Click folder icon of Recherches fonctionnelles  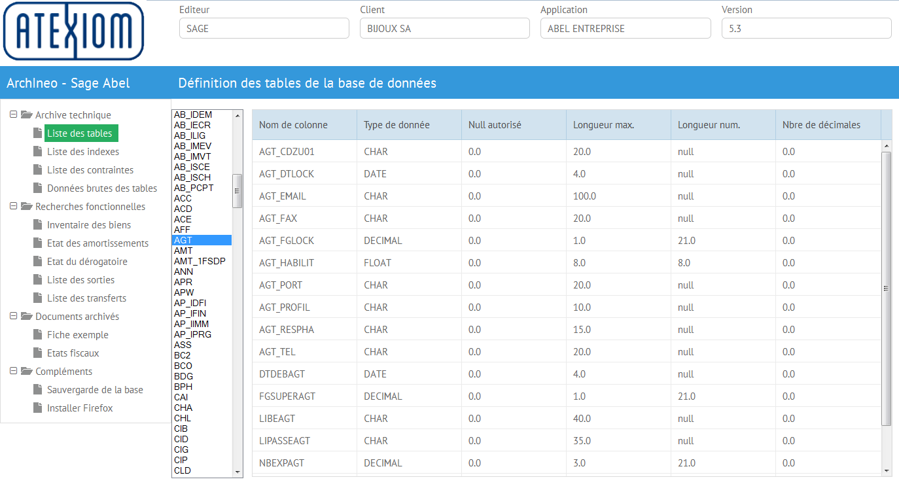[x=26, y=206]
